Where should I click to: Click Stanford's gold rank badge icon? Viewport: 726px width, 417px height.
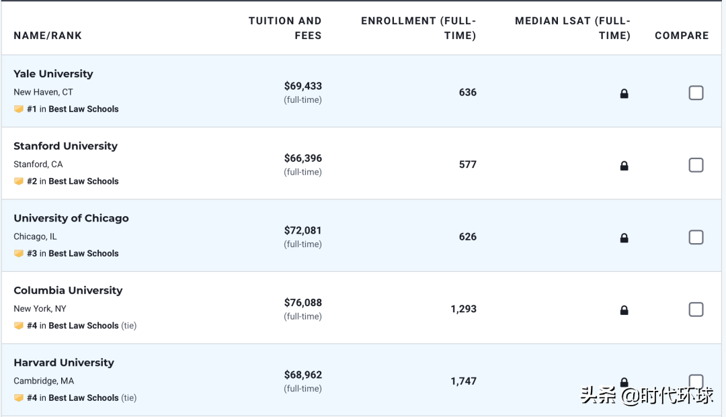(19, 181)
